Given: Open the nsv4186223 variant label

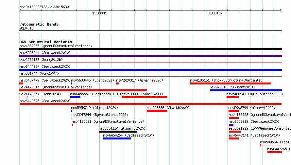Looking at the screenshot, I should [x=260, y=115].
